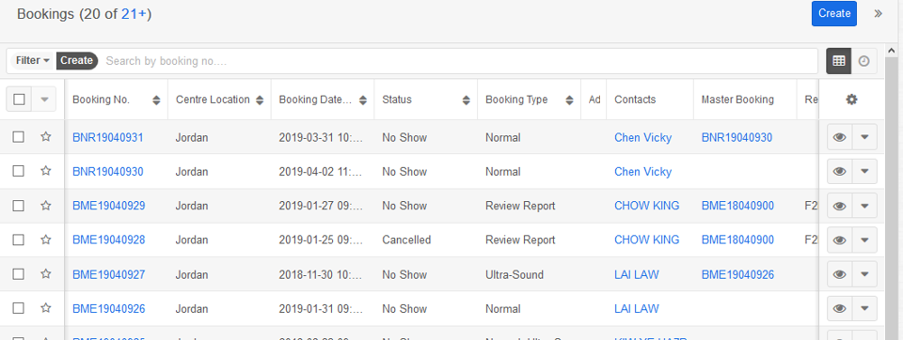Preview booking BNR19040931 with eye icon
Viewport: 903px width, 340px height.
(840, 137)
